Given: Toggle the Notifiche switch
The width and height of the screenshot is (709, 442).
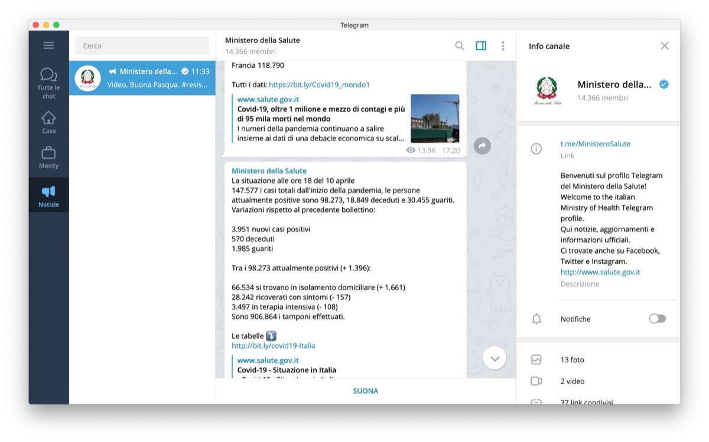Looking at the screenshot, I should click(x=657, y=319).
